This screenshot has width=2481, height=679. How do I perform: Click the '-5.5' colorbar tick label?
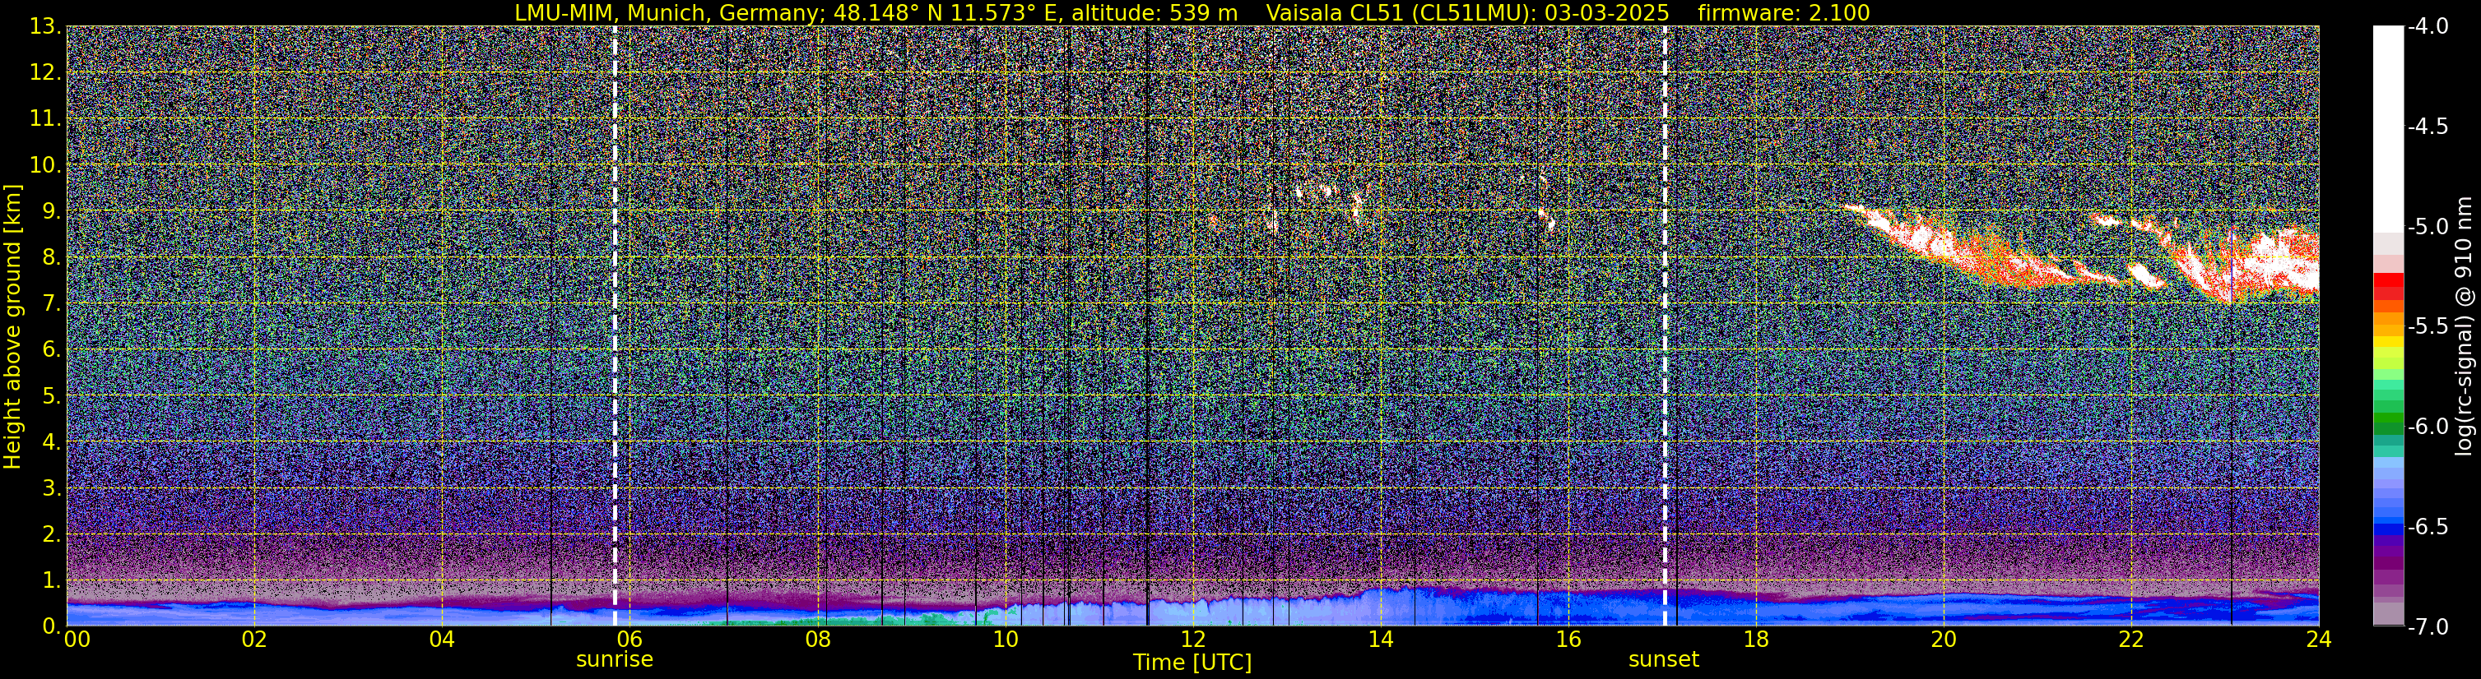coord(2427,327)
